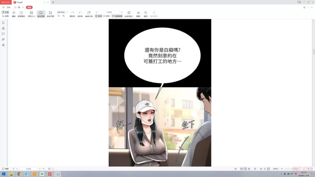The height and width of the screenshot is (177, 315).
Task: Go to next page in status bar
Action: (40, 169)
